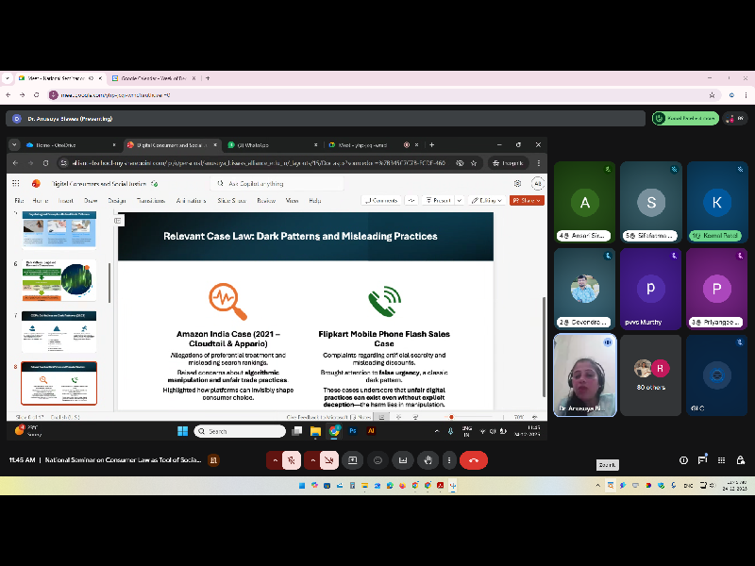This screenshot has width=755, height=566.
Task: Open the meeting details info icon
Action: (x=683, y=460)
